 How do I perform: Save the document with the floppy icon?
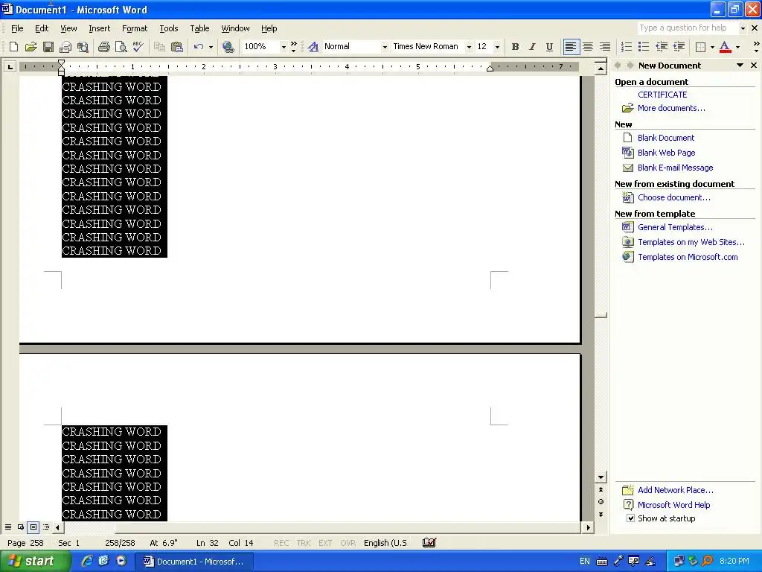[48, 47]
